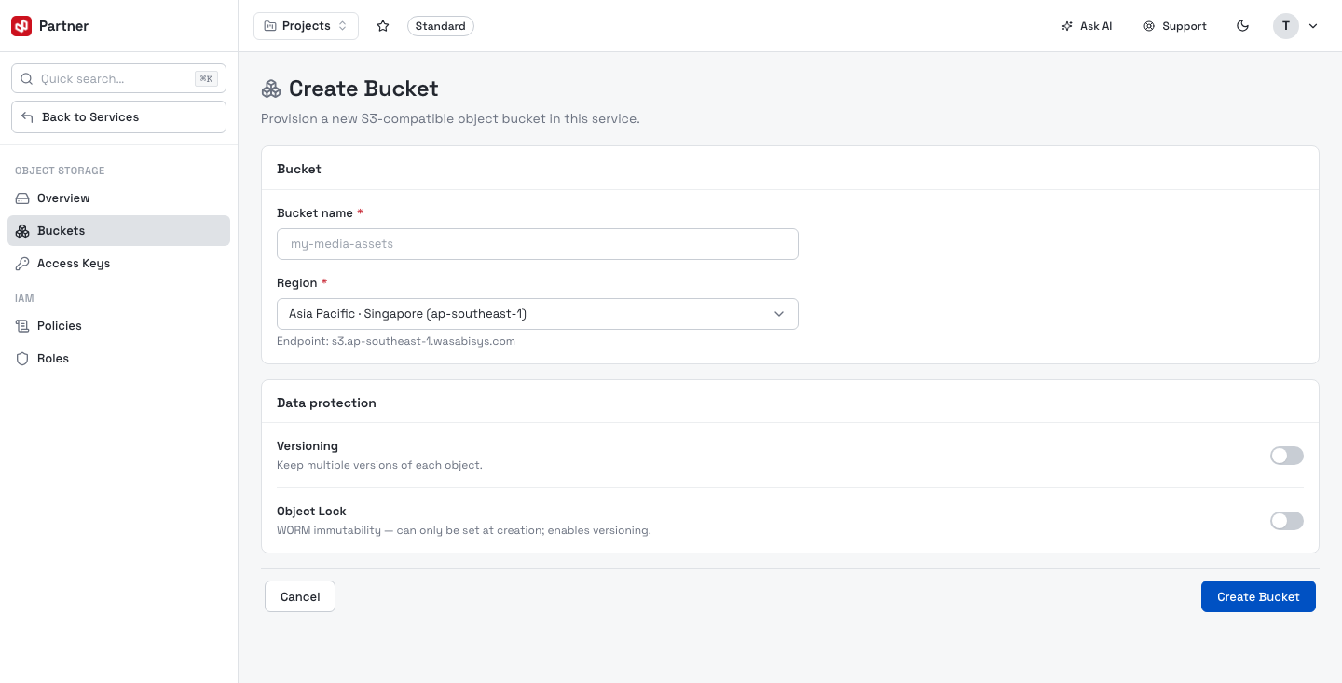This screenshot has height=683, width=1342.
Task: Open the Policies section
Action: point(118,326)
